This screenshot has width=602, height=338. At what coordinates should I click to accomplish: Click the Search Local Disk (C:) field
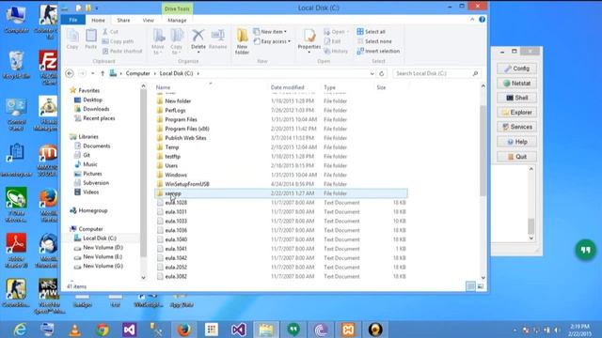click(436, 73)
